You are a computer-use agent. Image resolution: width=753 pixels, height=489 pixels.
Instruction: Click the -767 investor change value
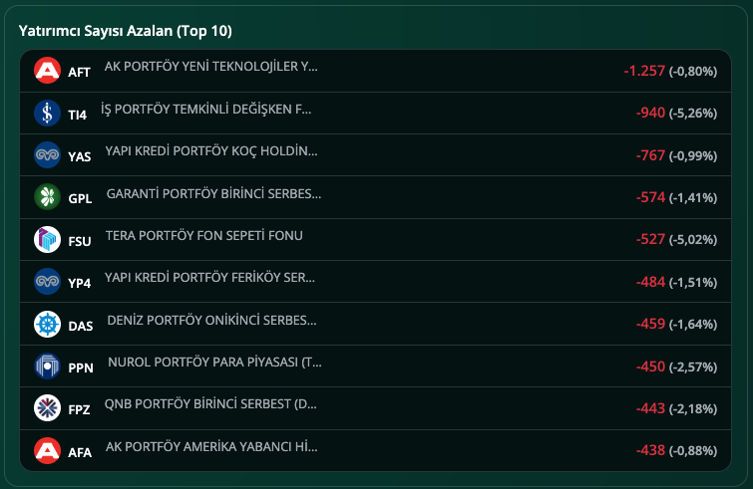tap(650, 155)
